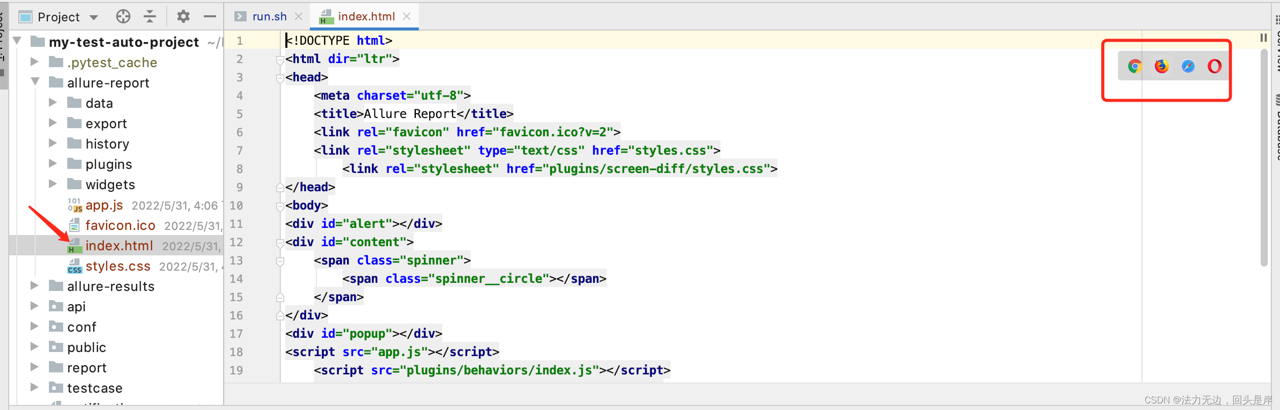This screenshot has height=410, width=1280.
Task: Fold the body tag at line 10
Action: click(280, 206)
